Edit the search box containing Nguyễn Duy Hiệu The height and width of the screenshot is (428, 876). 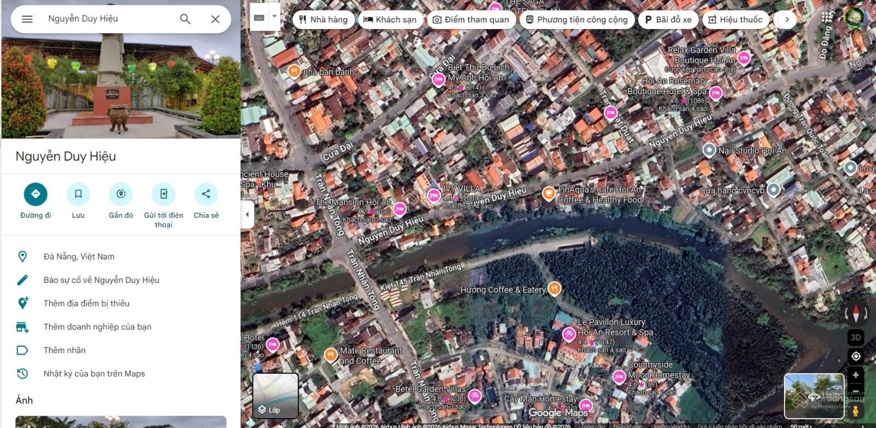[109, 19]
